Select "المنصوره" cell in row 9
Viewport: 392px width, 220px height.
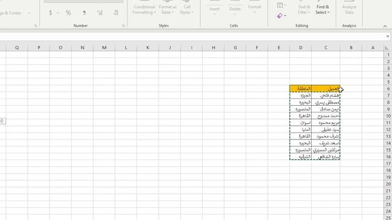[x=301, y=109]
